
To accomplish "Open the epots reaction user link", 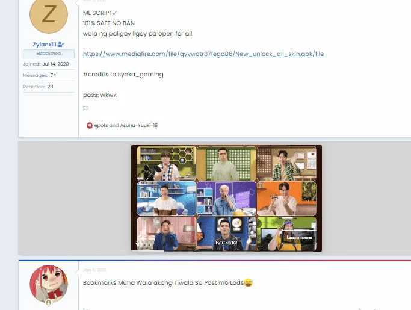I will (x=101, y=125).
